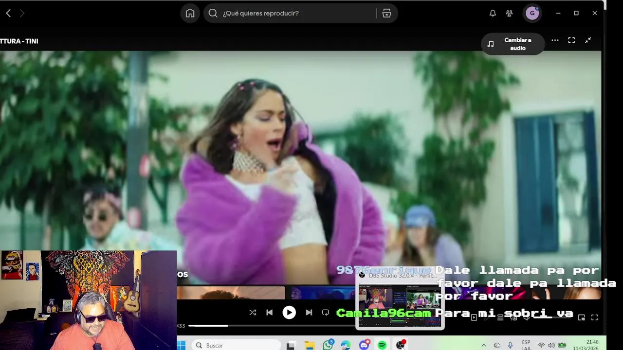Open the Now Playing view icon
Viewport: 623px width, 350px height.
(474, 317)
